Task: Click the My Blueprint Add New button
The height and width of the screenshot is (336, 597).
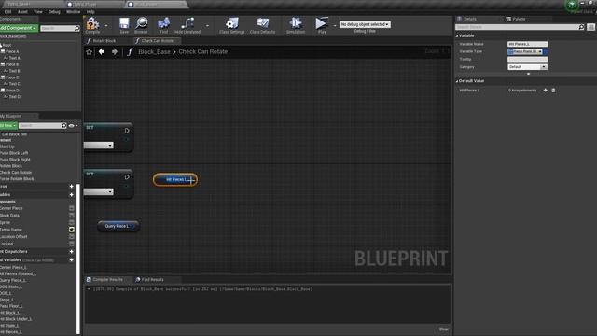Action: pyautogui.click(x=8, y=125)
